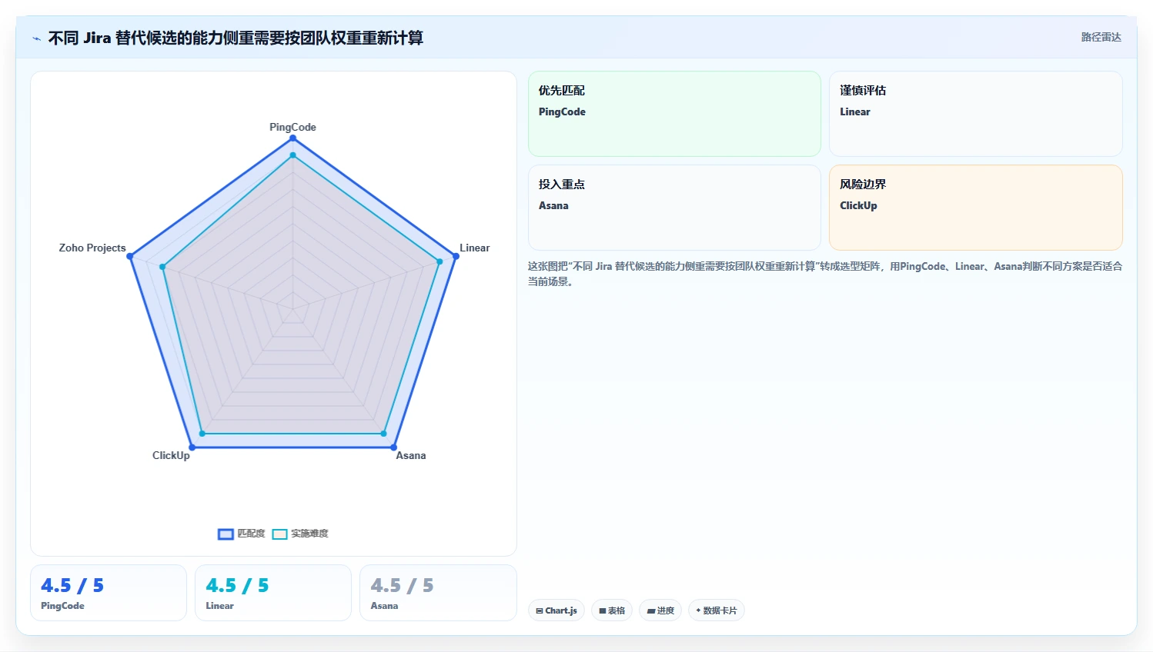The width and height of the screenshot is (1153, 652).
Task: Toggle the 匹配度 legend item
Action: click(242, 534)
